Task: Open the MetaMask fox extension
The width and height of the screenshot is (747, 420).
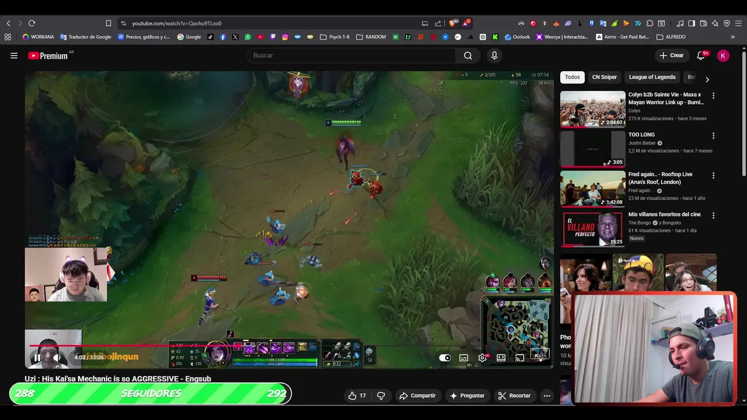Action: pyautogui.click(x=556, y=23)
